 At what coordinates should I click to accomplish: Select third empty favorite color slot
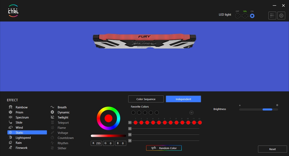click(145, 113)
